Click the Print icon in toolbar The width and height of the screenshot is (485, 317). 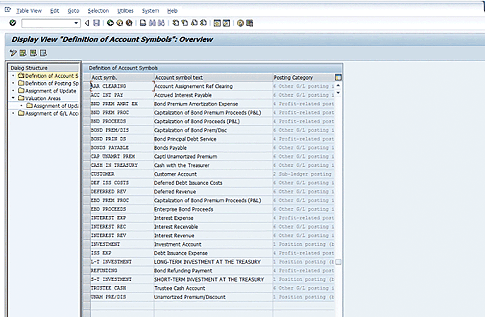(x=143, y=23)
